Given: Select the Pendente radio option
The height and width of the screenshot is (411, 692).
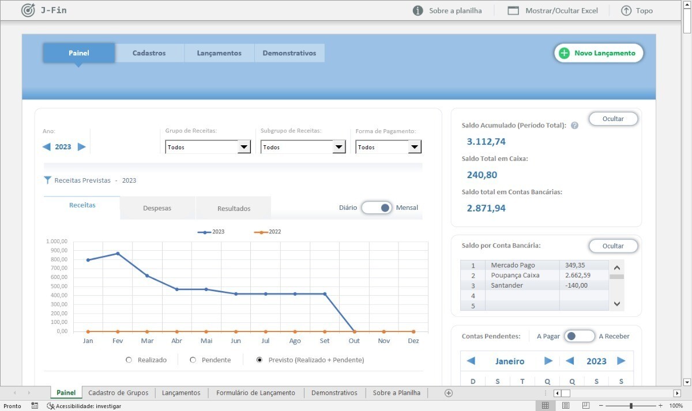Looking at the screenshot, I should click(193, 360).
